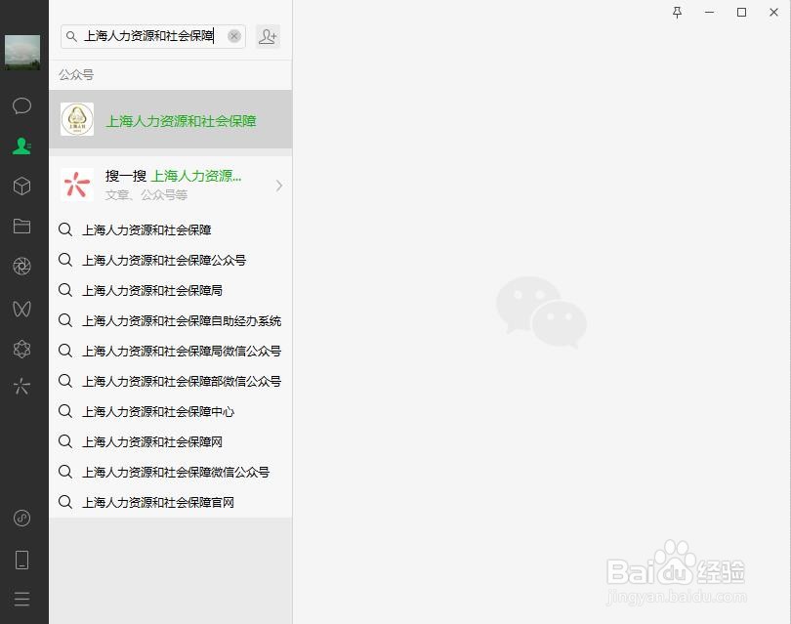Open the Moments shutter icon

pos(21,266)
